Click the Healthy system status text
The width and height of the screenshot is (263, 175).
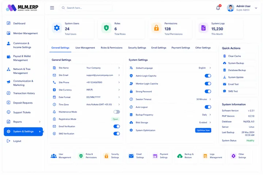(250, 140)
